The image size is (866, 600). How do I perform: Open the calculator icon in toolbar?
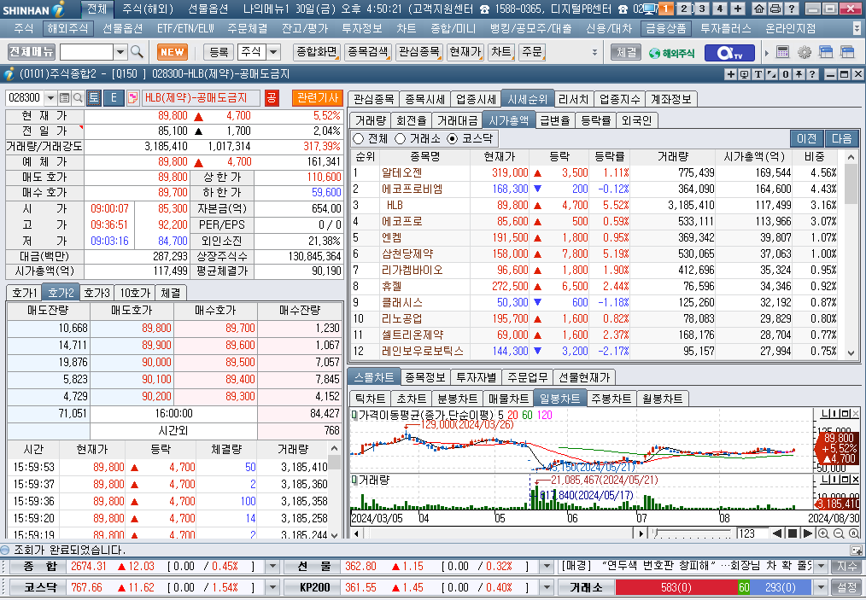(x=782, y=52)
